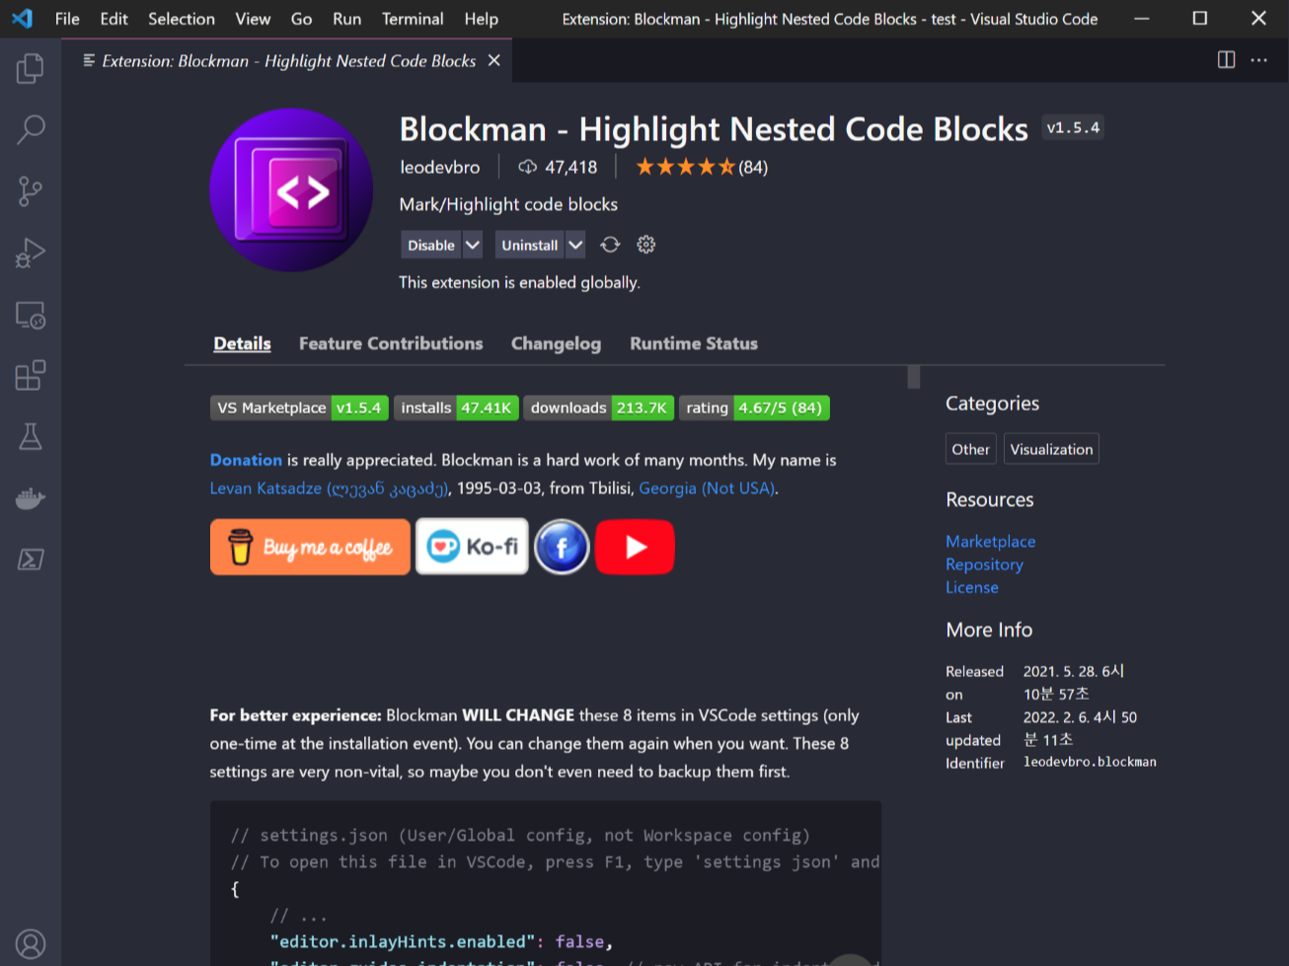
Task: Open the Levan Katsadze link
Action: [330, 488]
